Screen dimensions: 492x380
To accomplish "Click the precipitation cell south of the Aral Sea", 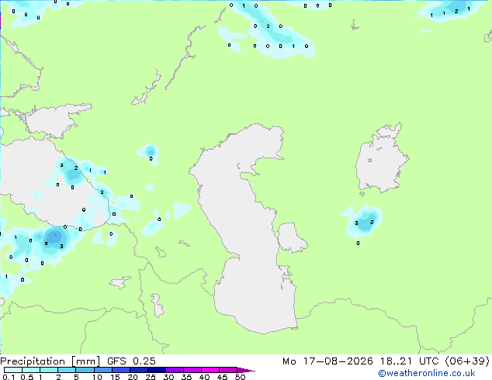I will click(x=364, y=222).
